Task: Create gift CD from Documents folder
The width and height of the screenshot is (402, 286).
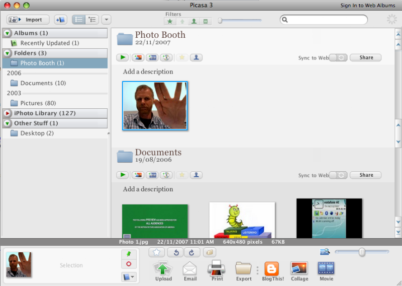Action: 166,175
